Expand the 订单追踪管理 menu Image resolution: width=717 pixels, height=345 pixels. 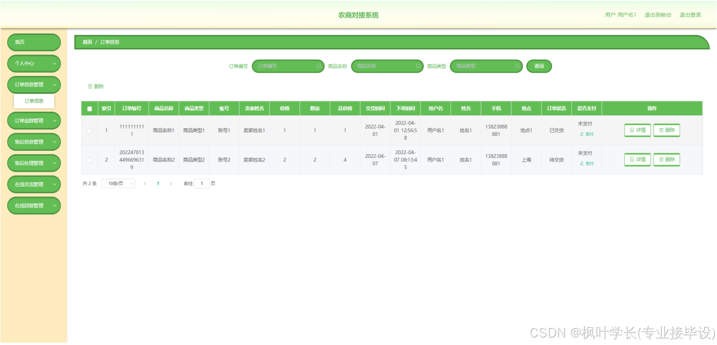34,121
